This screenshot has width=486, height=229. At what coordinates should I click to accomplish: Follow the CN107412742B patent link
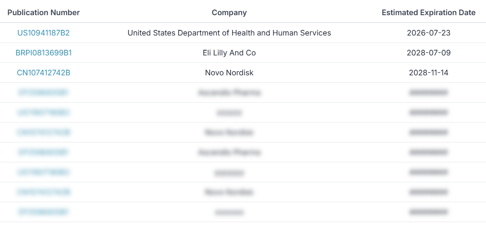pos(43,73)
